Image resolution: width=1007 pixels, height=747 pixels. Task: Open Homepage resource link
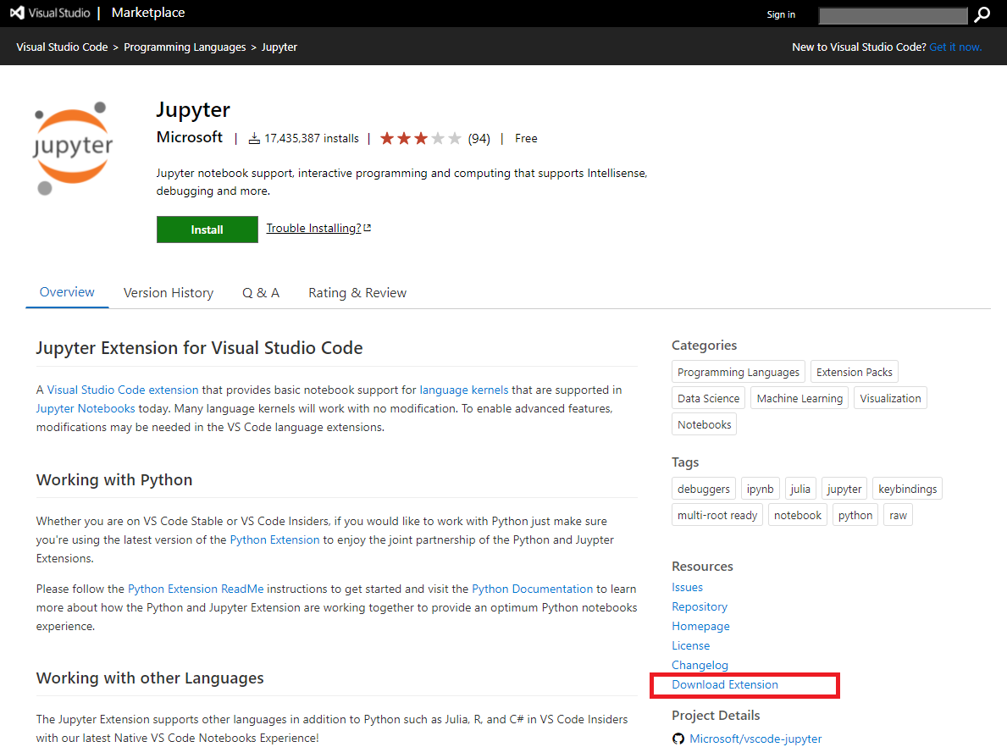click(x=700, y=626)
